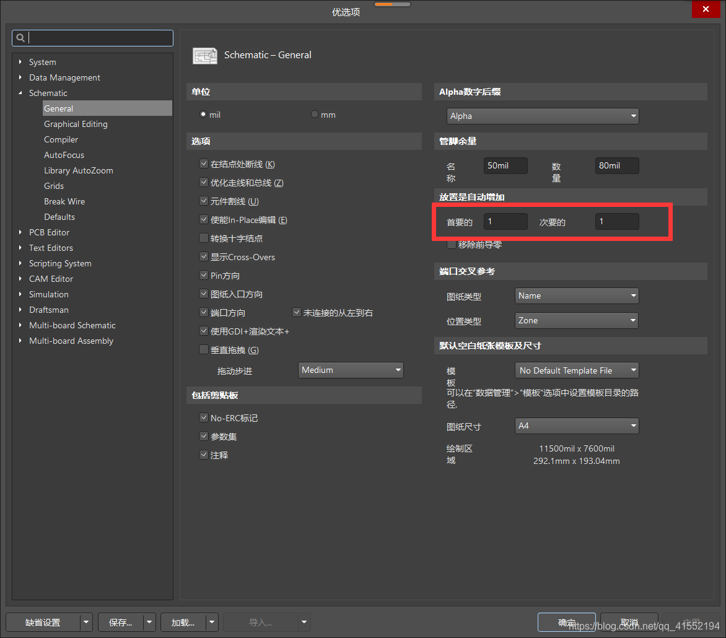Open the Alpha suffix dropdown
This screenshot has height=638, width=726.
[542, 116]
